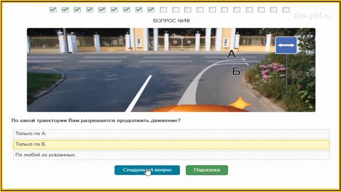The width and height of the screenshot is (342, 192).
Task: Select the empty progress box for question 20
Action: [x=286, y=10]
